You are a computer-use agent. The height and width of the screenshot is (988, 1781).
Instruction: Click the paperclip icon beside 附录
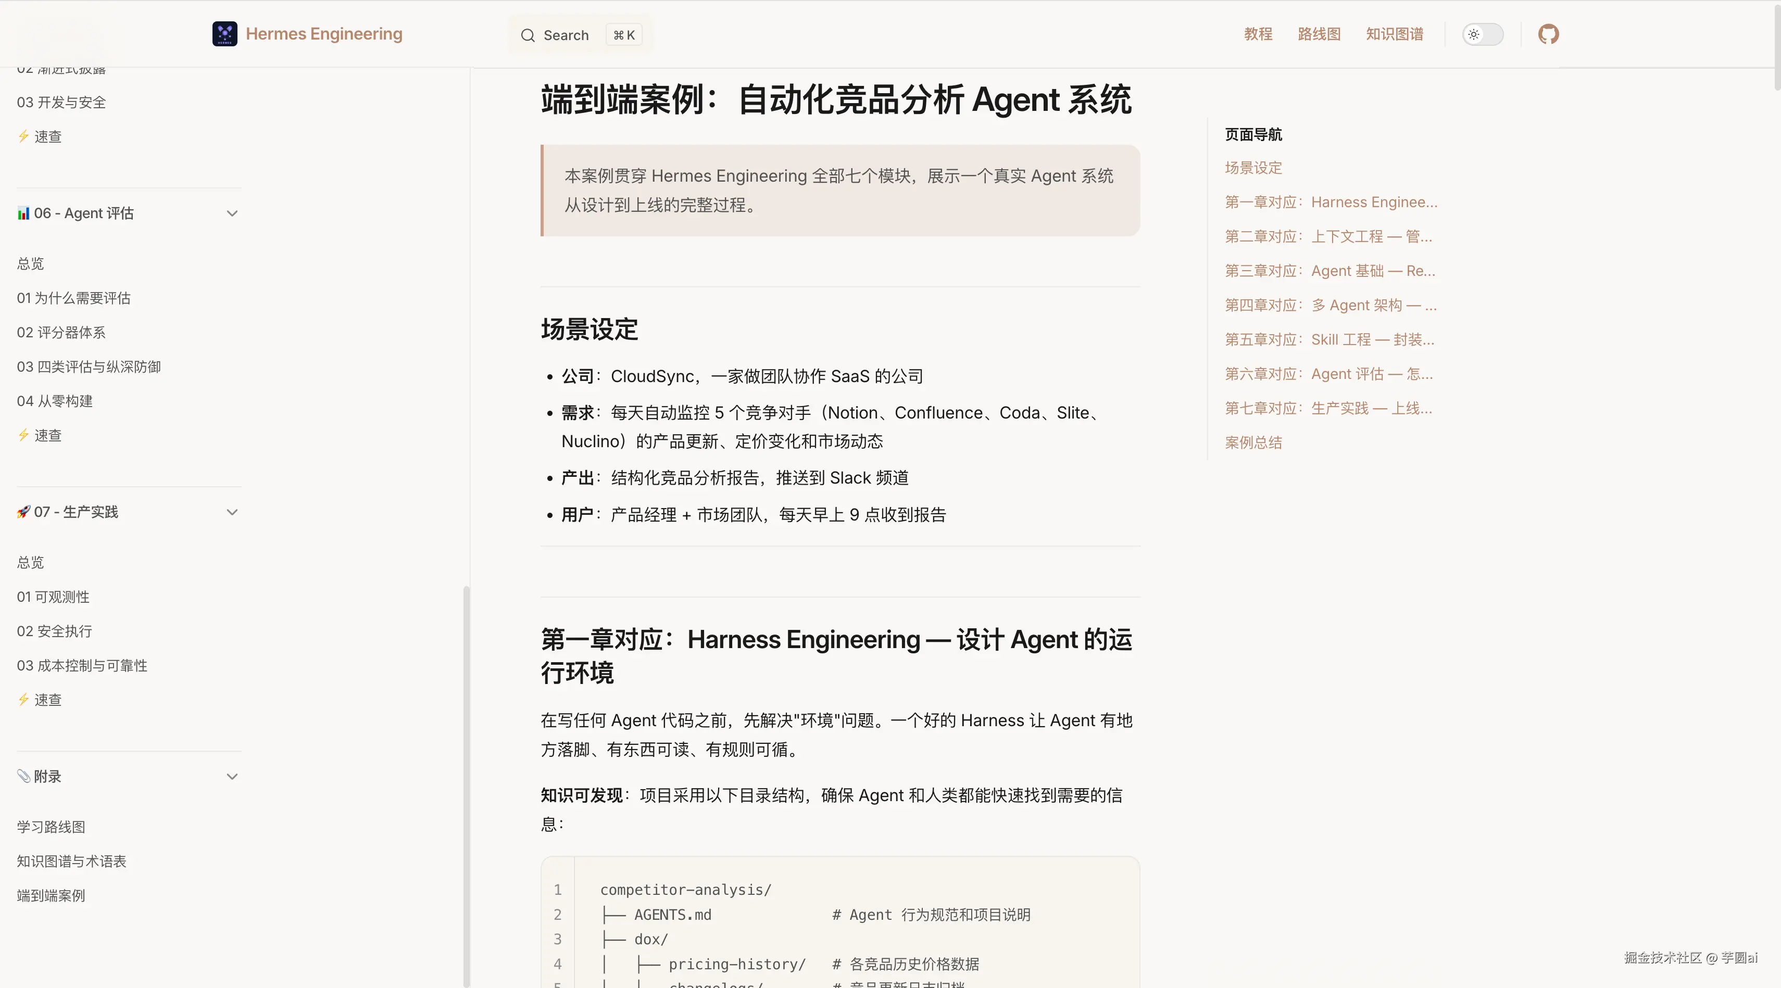(23, 776)
